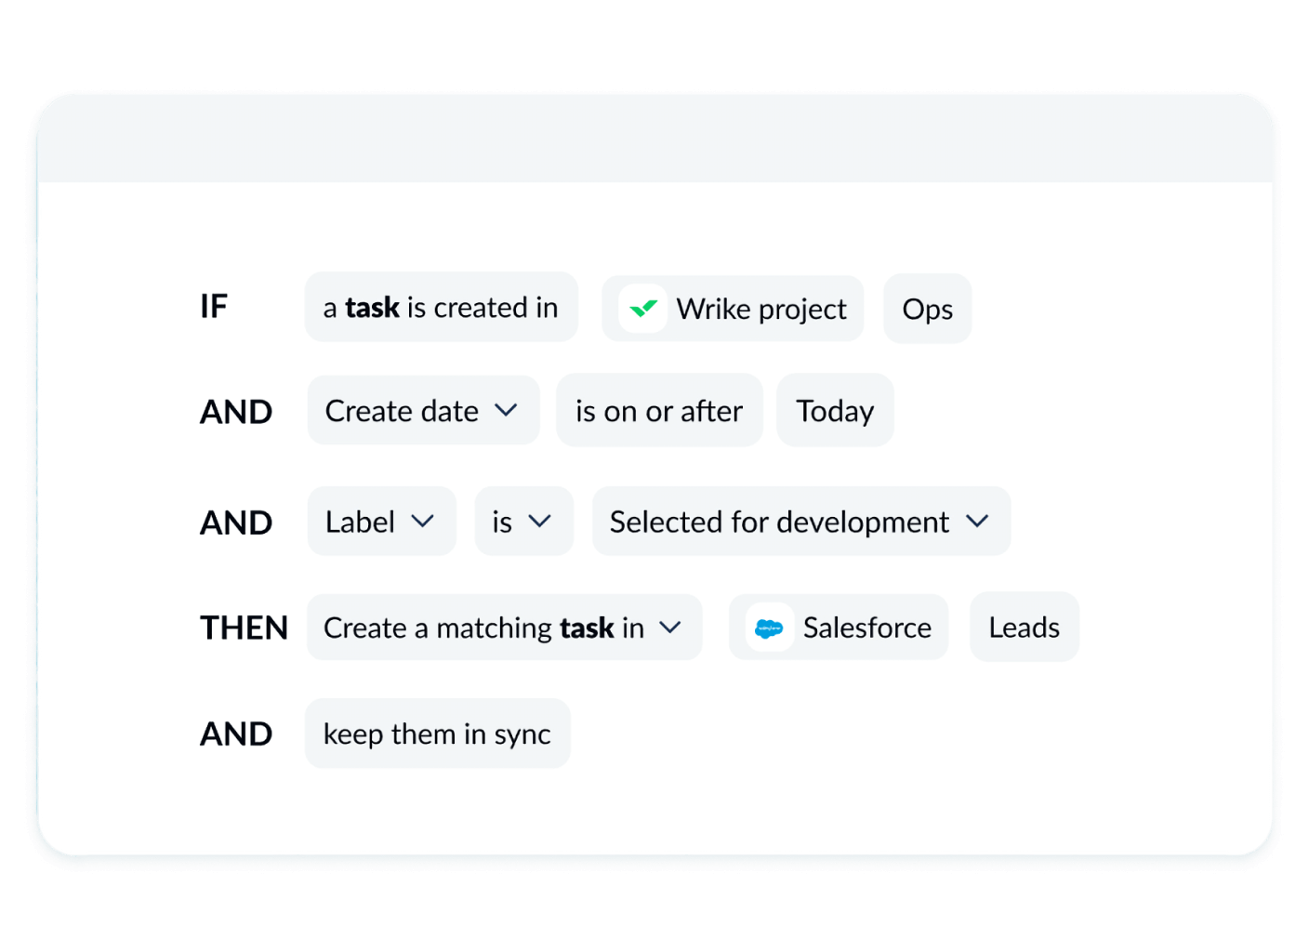Screen dimensions: 1309x952
Task: Expand the Selected for development dropdown
Action: 800,522
